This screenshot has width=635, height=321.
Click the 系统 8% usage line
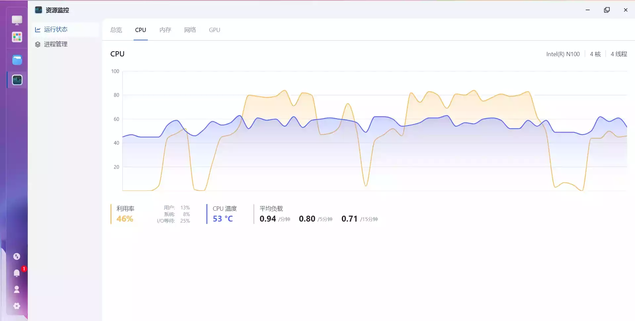click(177, 214)
